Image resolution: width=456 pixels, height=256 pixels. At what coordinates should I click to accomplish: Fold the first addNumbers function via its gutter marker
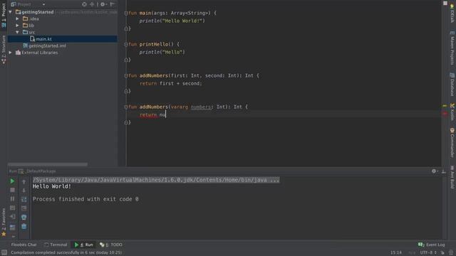[x=126, y=76]
